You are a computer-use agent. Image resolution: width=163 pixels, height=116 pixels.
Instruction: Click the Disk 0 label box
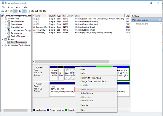41,73
